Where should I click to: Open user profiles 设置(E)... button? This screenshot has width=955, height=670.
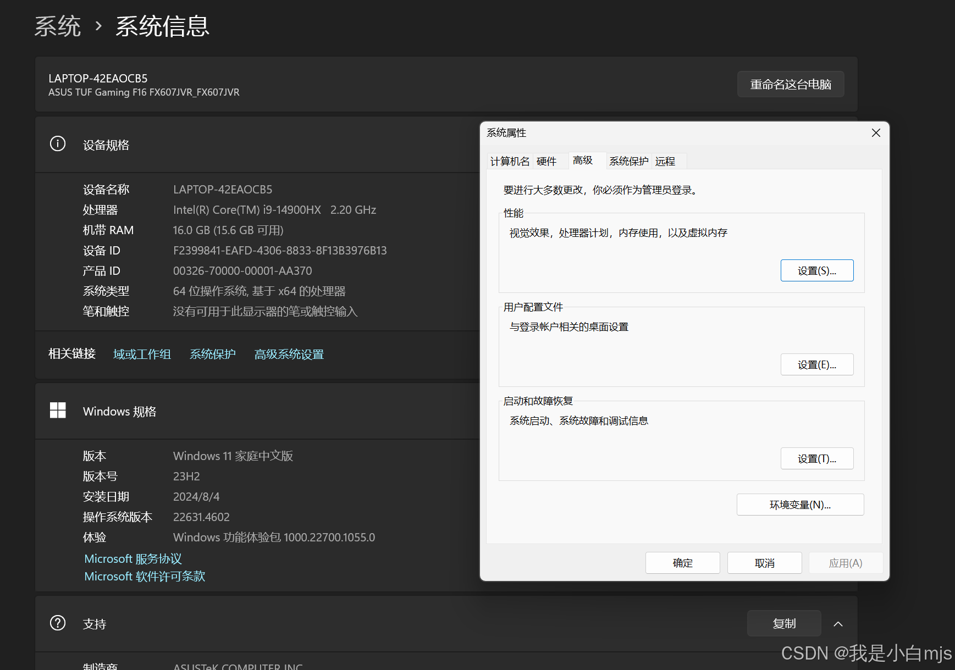pyautogui.click(x=817, y=364)
